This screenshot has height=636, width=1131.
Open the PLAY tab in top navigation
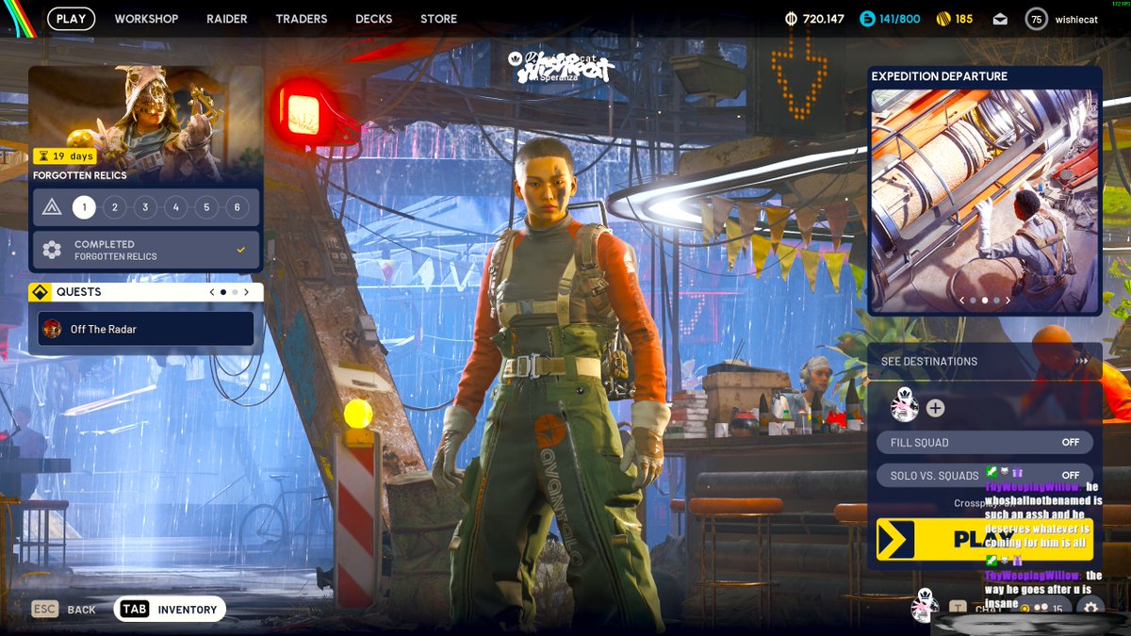[x=71, y=18]
